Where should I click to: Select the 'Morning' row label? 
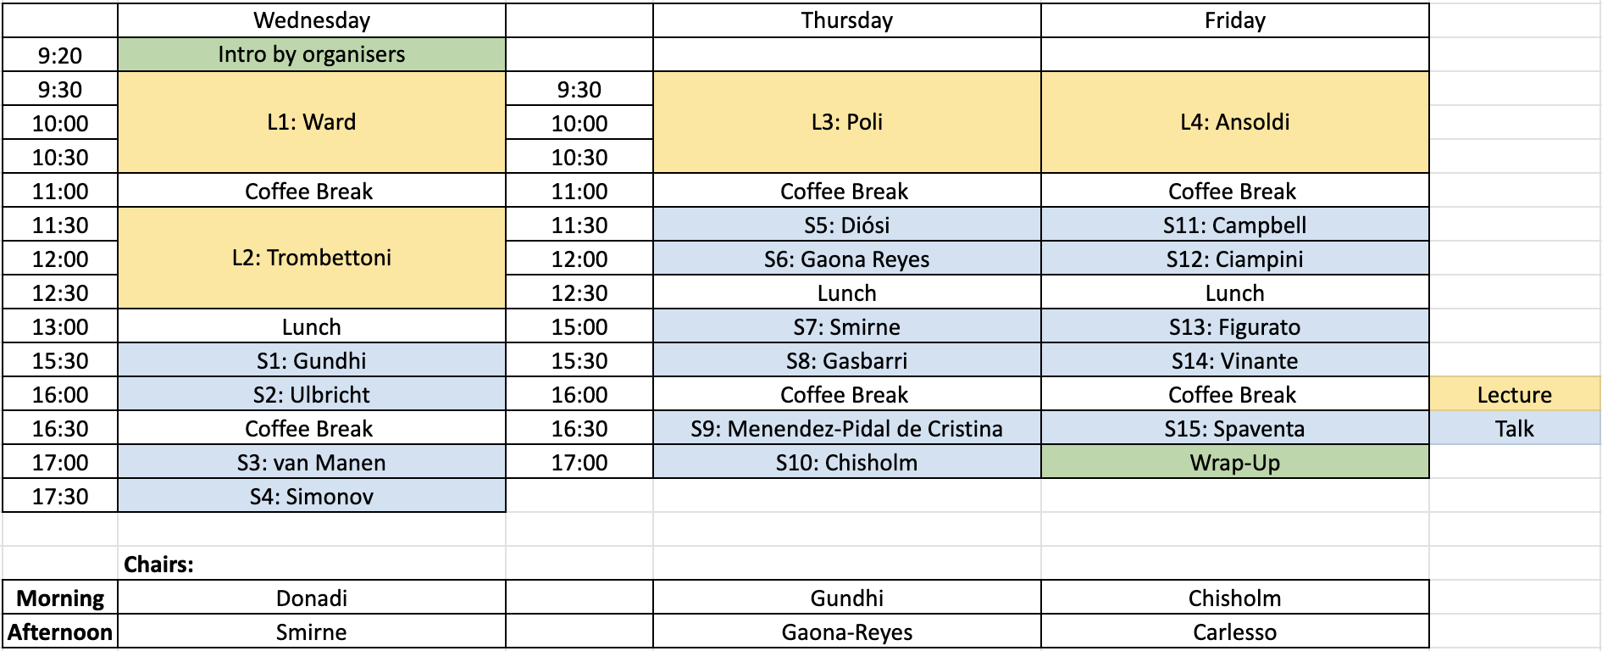point(60,598)
